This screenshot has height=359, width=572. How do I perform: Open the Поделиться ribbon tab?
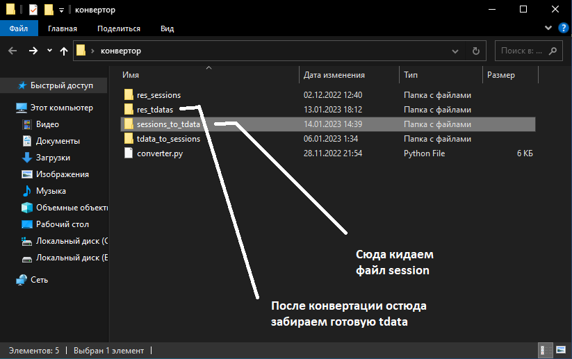click(119, 28)
